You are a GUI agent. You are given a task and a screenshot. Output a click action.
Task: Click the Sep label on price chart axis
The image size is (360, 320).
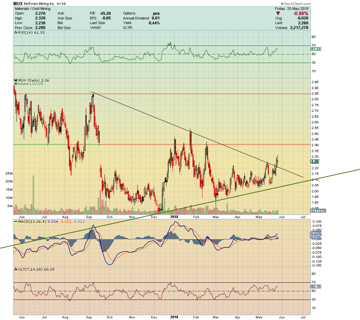click(89, 217)
